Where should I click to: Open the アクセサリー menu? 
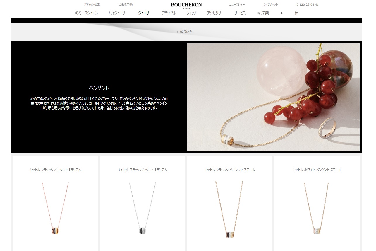(x=215, y=13)
